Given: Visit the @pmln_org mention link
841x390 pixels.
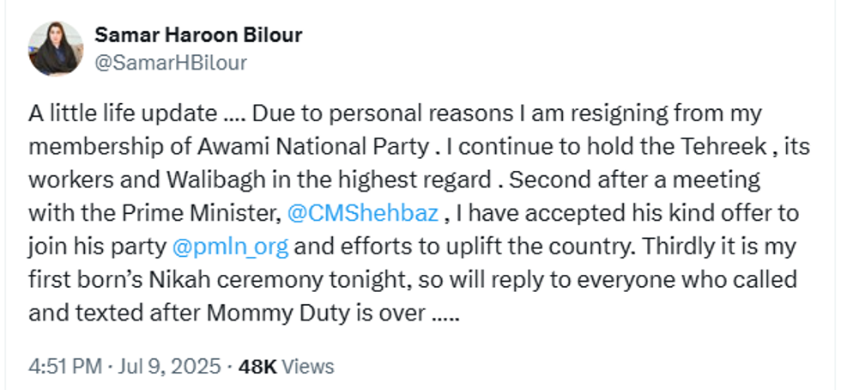Looking at the screenshot, I should tap(229, 246).
